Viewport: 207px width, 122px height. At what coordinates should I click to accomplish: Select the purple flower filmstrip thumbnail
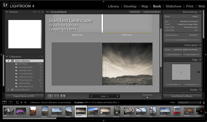click(21, 111)
